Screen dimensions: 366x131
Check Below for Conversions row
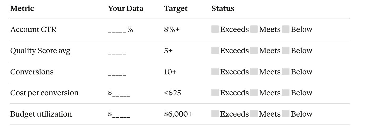(286, 72)
